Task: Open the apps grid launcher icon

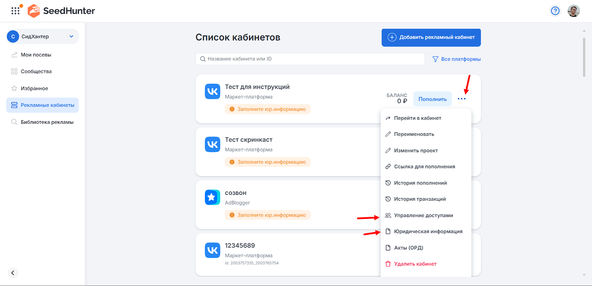Action: point(16,11)
